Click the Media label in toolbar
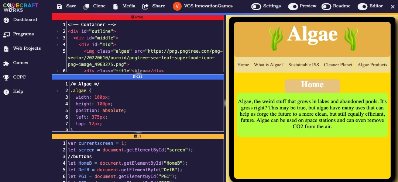Image resolution: width=398 pixels, height=182 pixels. click(x=129, y=6)
